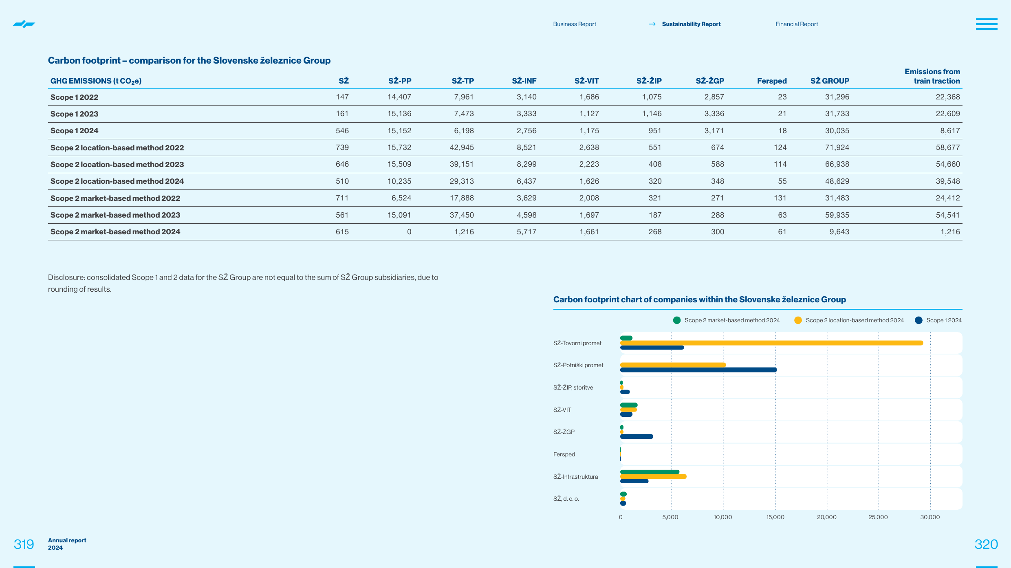Select 'Scope 2 market-based method 2023' row label
This screenshot has width=1011, height=568.
115,215
